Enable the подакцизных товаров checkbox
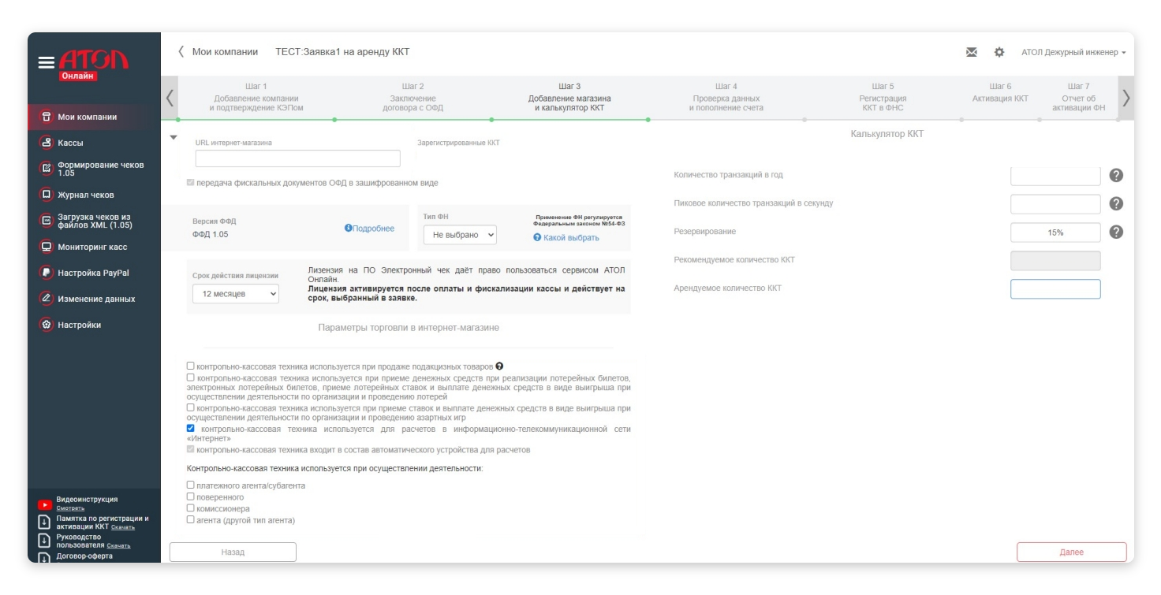Screen dimensions: 1161x595 (190, 366)
